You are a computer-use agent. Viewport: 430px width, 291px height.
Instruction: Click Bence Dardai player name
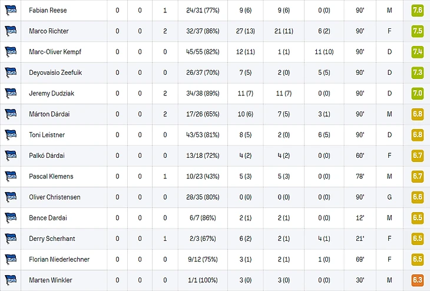[x=48, y=218]
